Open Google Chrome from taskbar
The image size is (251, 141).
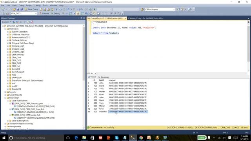point(141,138)
